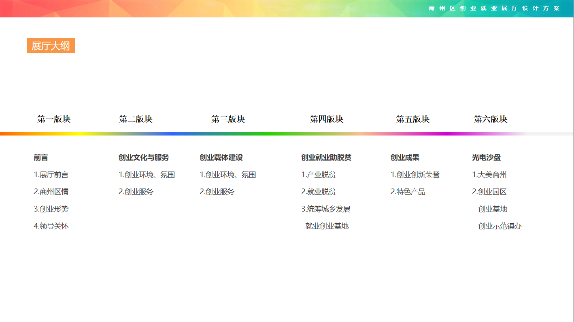Click the 展厅前言 outline item
Screen dimensions: 574x322
[x=51, y=174]
